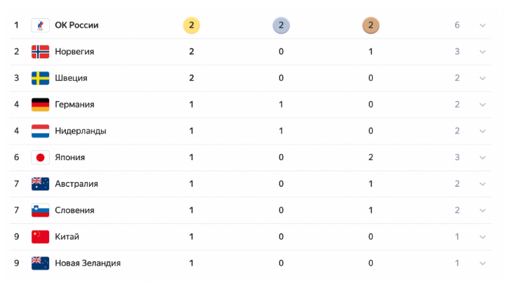Click the New Zealand flag icon

[x=40, y=263]
